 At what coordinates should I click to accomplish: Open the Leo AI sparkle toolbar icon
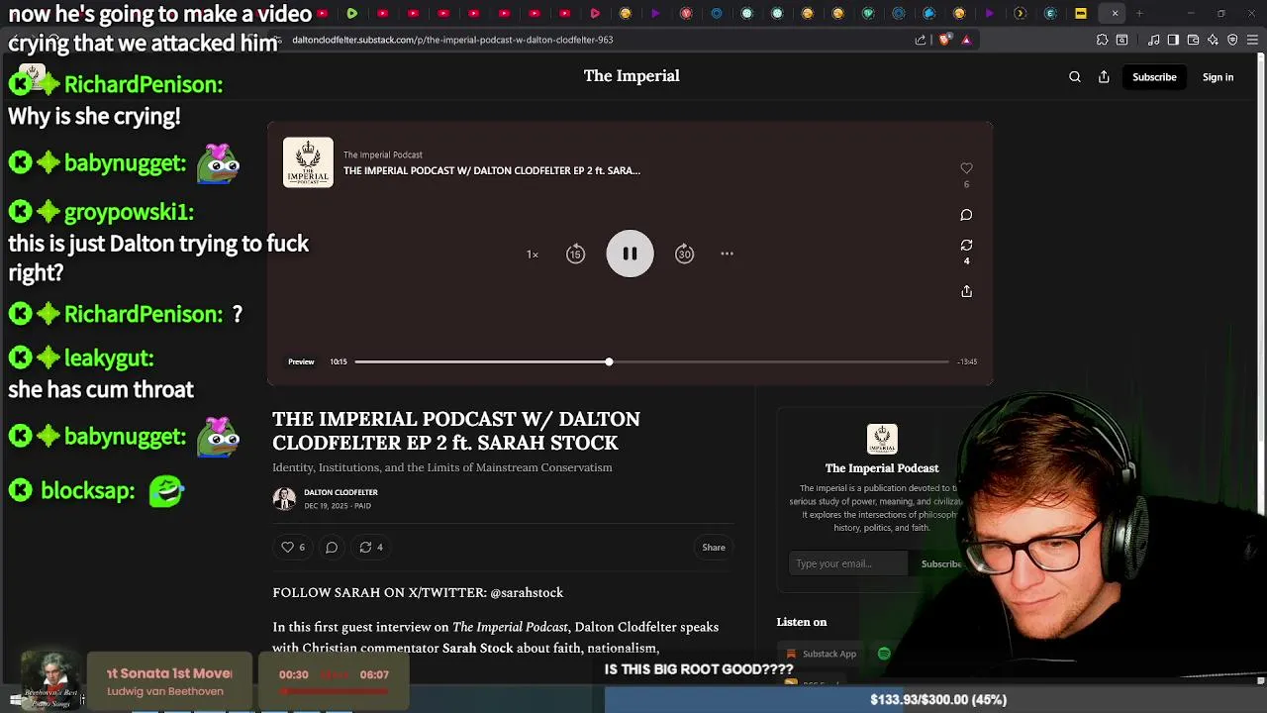[1213, 40]
